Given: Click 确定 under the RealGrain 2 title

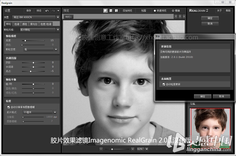Looking at the screenshot, I should tap(210, 18).
